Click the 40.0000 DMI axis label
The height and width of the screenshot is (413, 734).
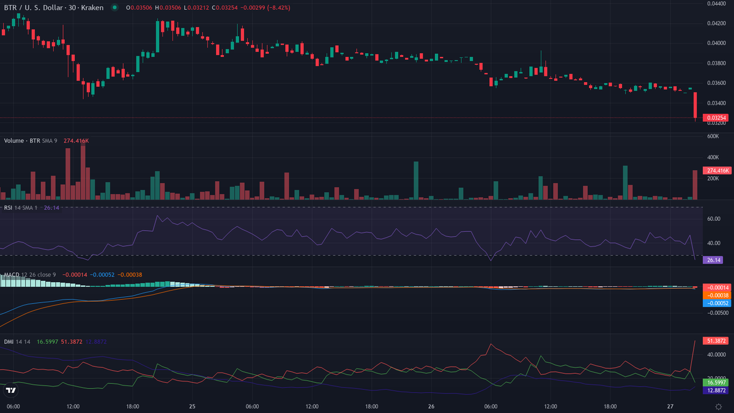[x=717, y=354]
